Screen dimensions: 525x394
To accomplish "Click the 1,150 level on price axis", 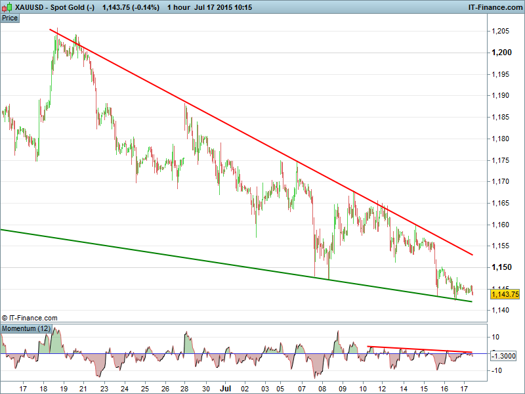I will pyautogui.click(x=502, y=267).
